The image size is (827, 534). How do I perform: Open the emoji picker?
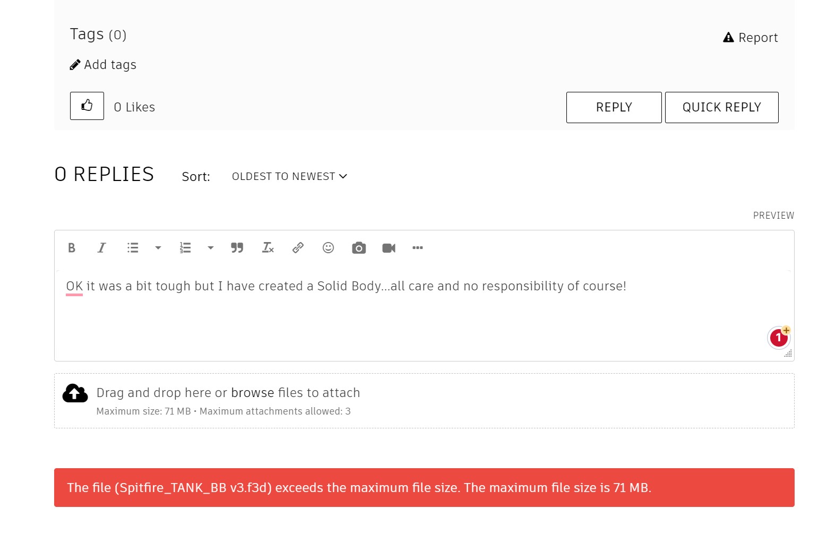point(328,248)
